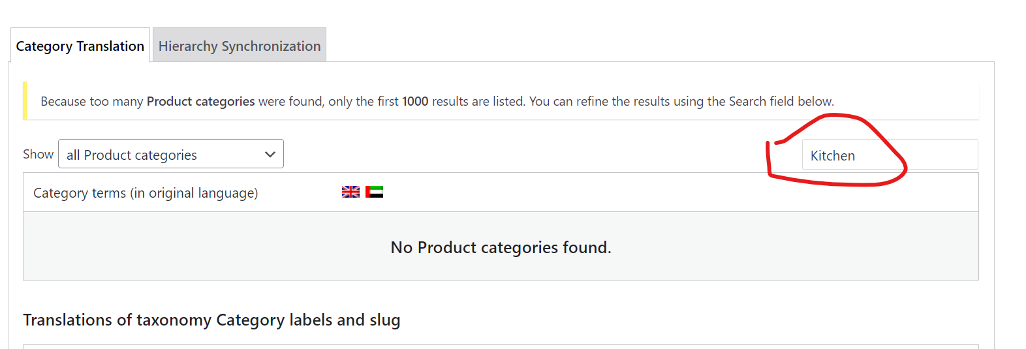
Task: Click the UAE flag icon
Action: pos(374,192)
